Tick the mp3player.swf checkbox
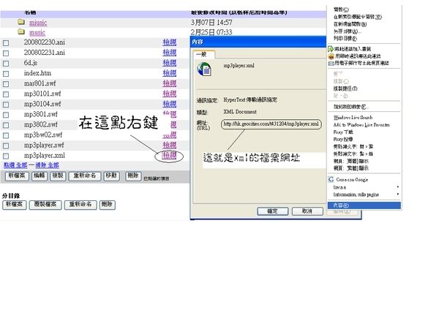This screenshot has width=439, height=329. tap(6, 145)
